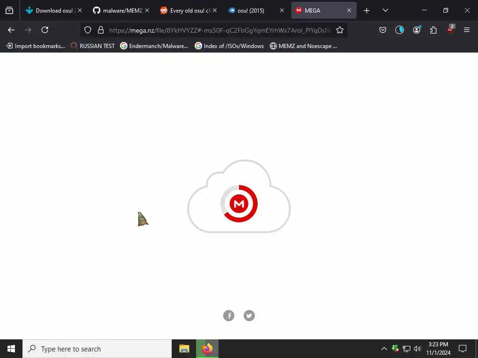Click the Twitter icon on MEGA page
478x358 pixels.
(x=249, y=316)
